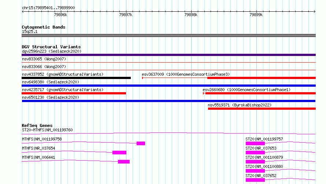Select the ST20 NM_001100880 magenta exon block

coord(255,171)
